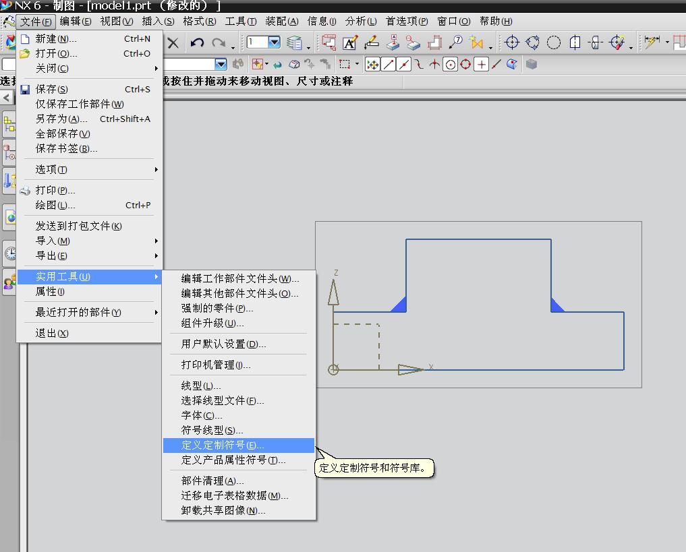Select the symmetrical centerline tool
This screenshot has height=552, width=686.
[575, 42]
